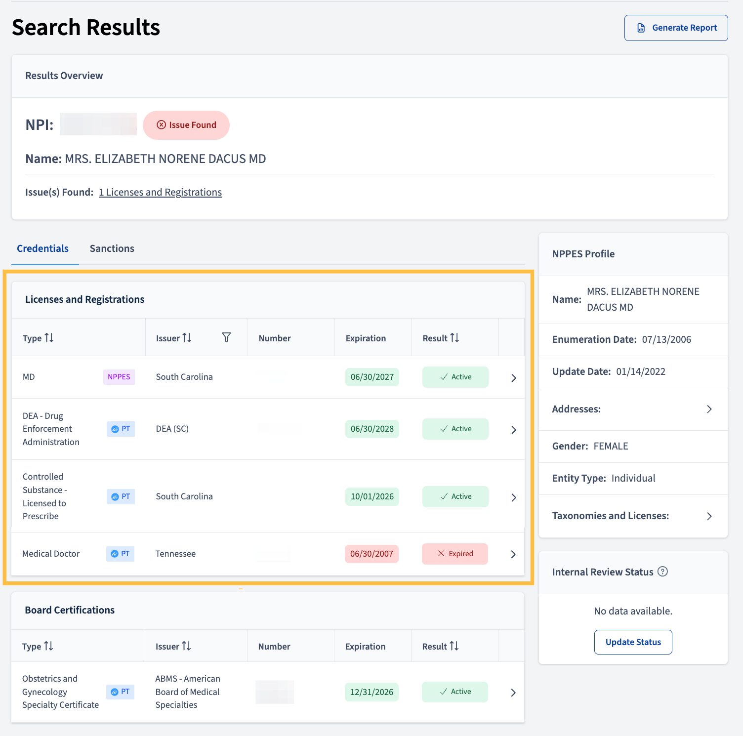The height and width of the screenshot is (736, 743).
Task: Click the PT badge on Obstetrics certificate row
Action: point(120,692)
